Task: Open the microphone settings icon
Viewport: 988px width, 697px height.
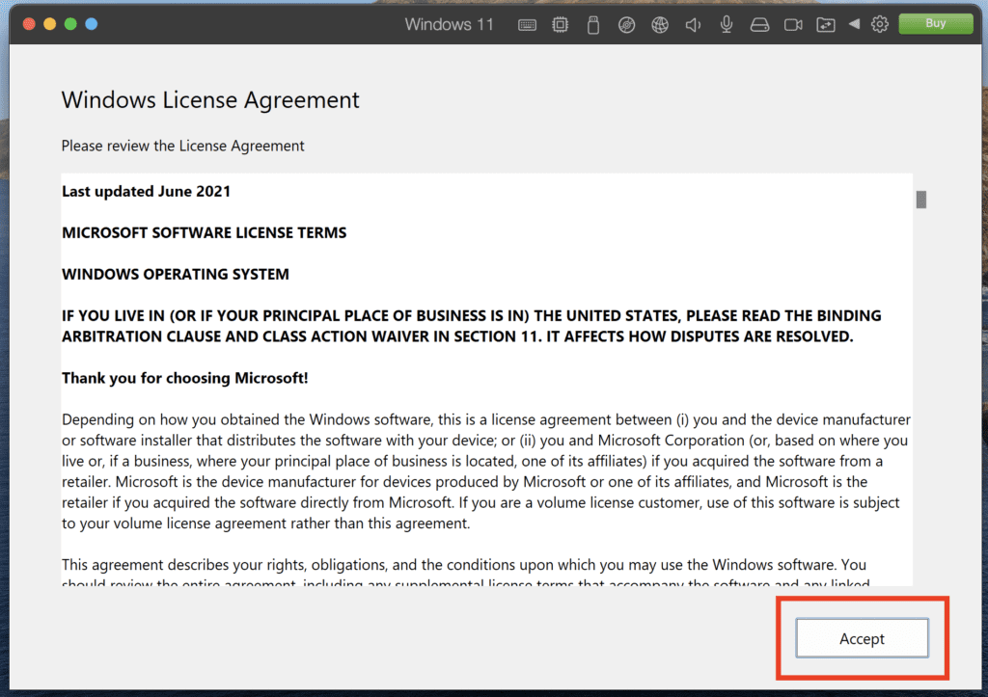Action: coord(727,24)
